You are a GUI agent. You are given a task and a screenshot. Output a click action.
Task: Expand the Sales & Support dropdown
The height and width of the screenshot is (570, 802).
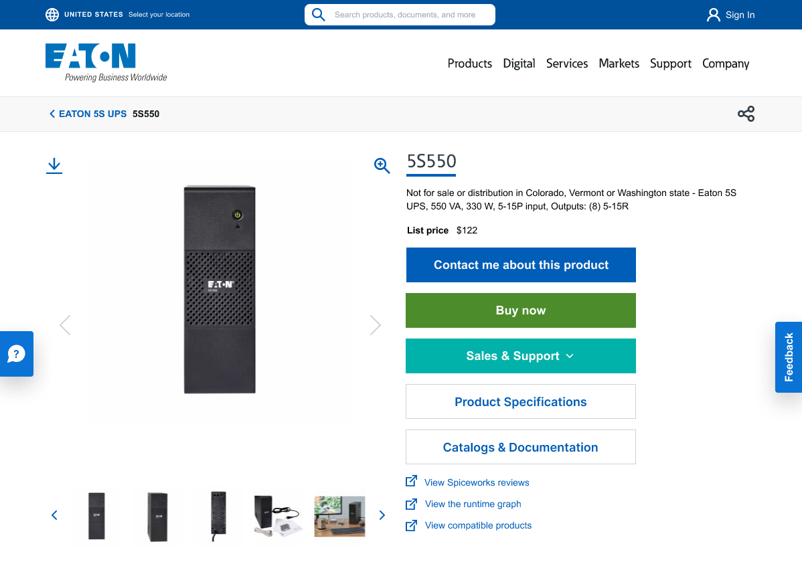pyautogui.click(x=520, y=356)
